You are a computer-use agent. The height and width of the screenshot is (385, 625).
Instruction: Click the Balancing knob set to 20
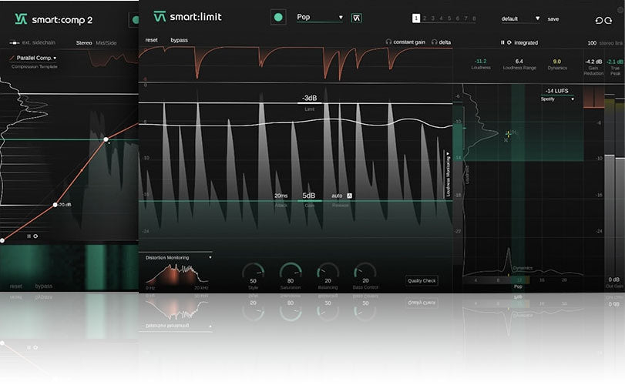point(328,273)
